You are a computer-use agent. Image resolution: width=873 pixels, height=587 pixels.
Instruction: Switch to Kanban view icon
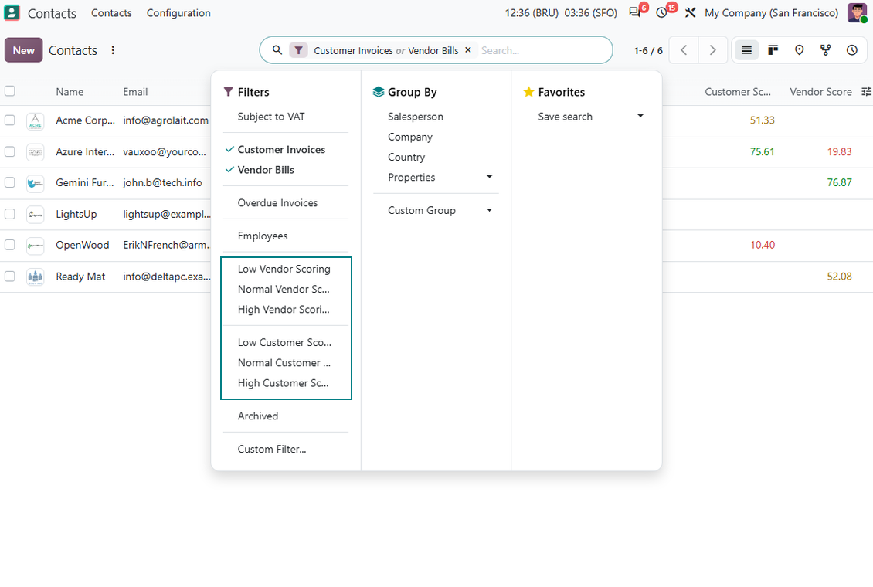tap(773, 51)
